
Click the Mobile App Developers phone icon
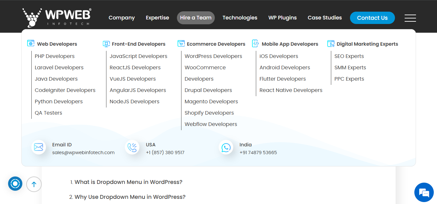click(x=256, y=43)
